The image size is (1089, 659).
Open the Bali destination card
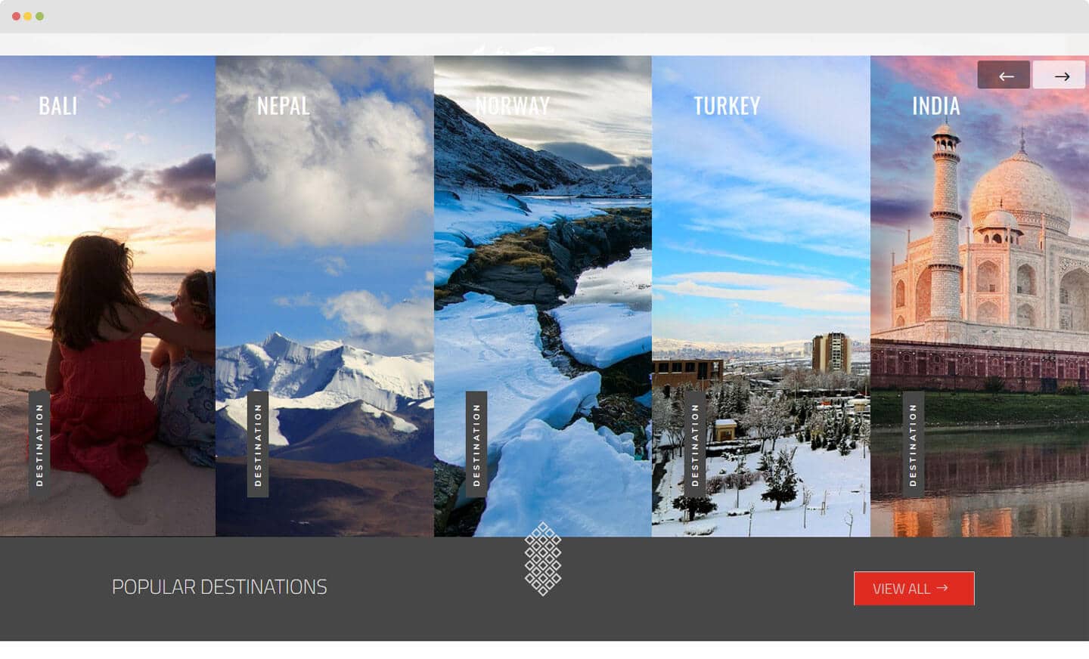[107, 296]
